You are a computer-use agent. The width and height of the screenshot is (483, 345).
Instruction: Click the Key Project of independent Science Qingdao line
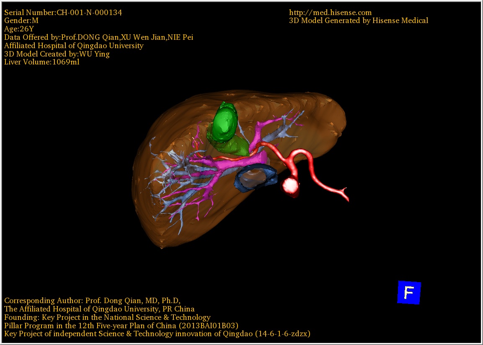click(157, 334)
